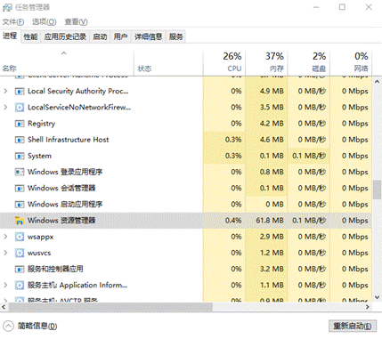Screen dimensions: 382x339
Task: Select the 进程 tab
Action: pos(10,36)
